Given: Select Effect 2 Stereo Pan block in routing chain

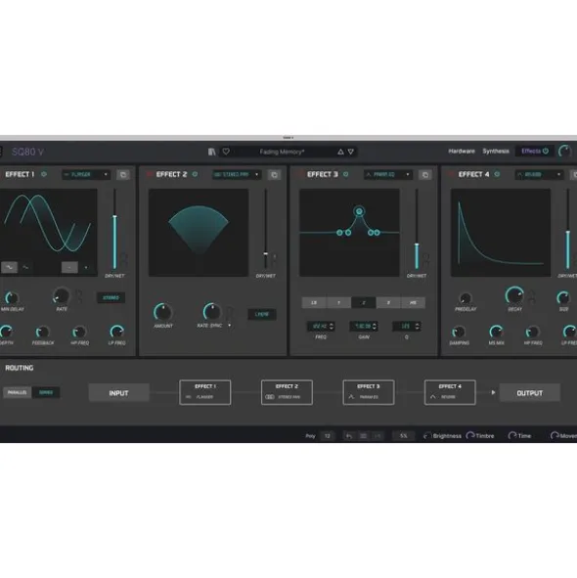Looking at the screenshot, I should 287,392.
